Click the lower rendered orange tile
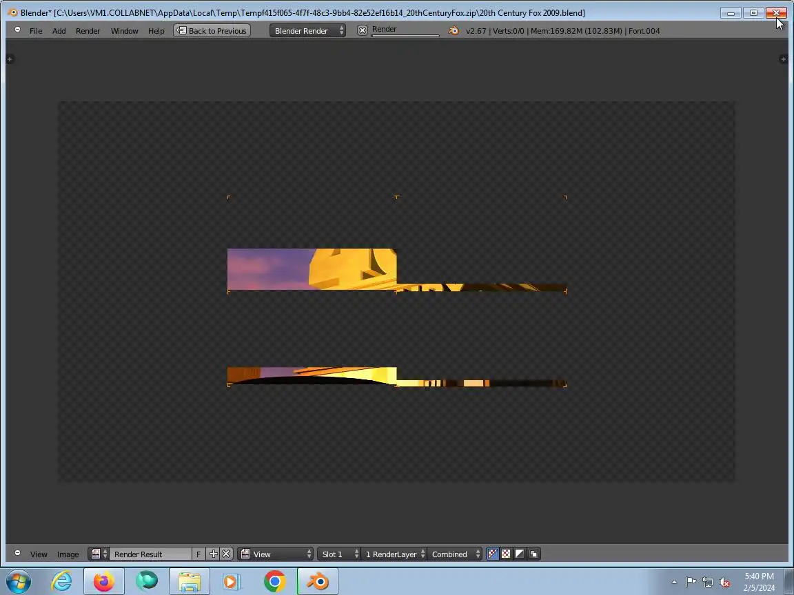This screenshot has width=794, height=595. 312,376
